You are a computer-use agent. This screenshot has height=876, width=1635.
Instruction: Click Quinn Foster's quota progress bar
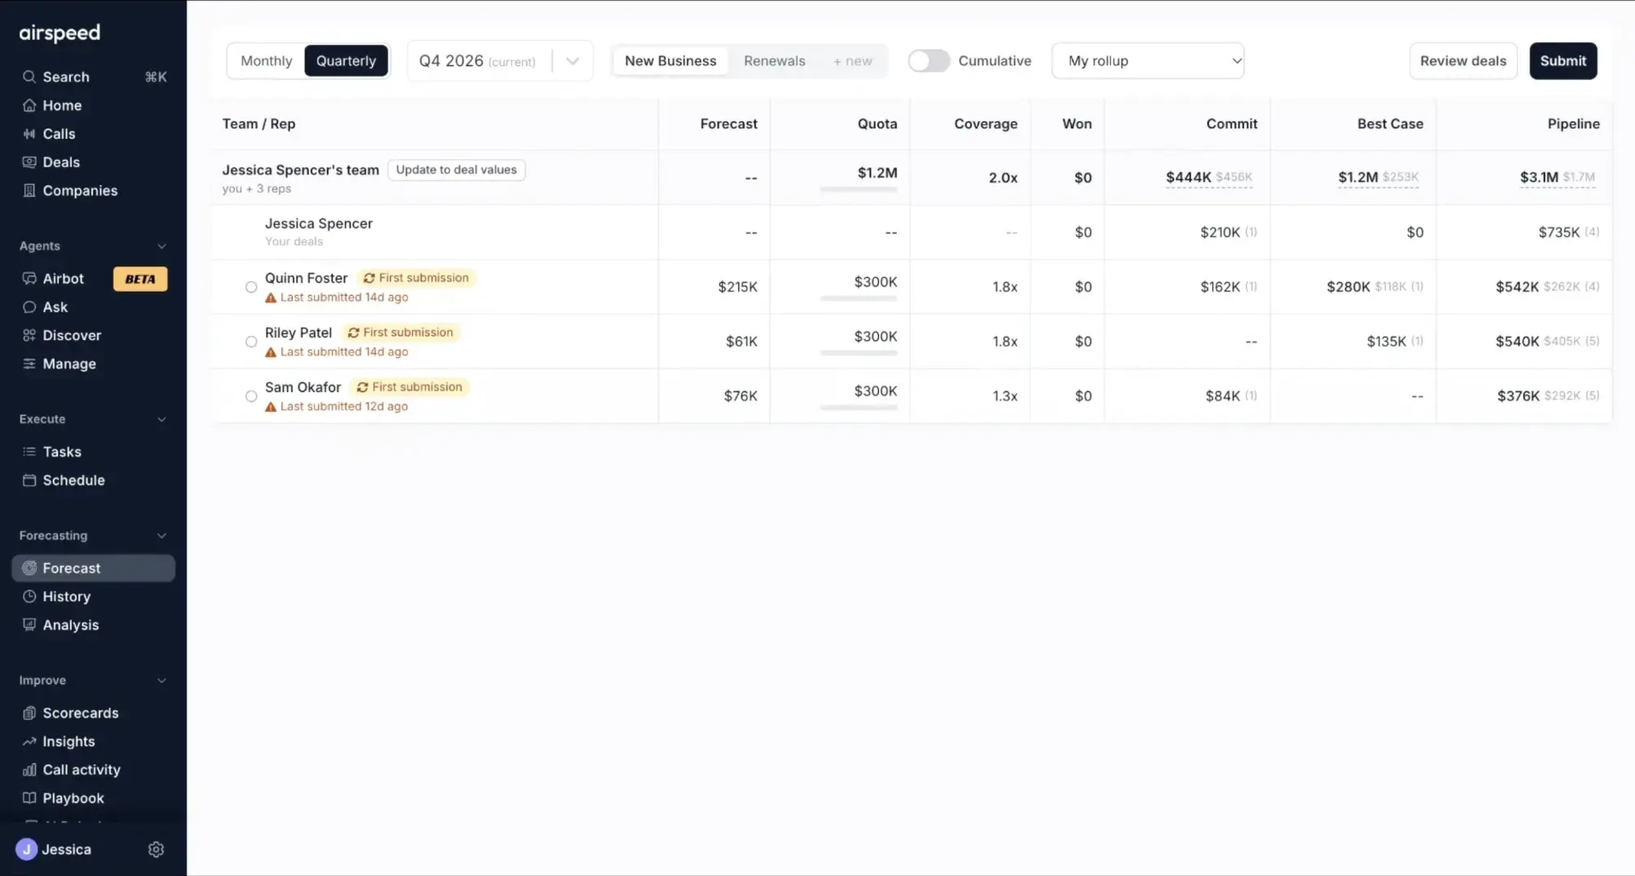pos(858,298)
